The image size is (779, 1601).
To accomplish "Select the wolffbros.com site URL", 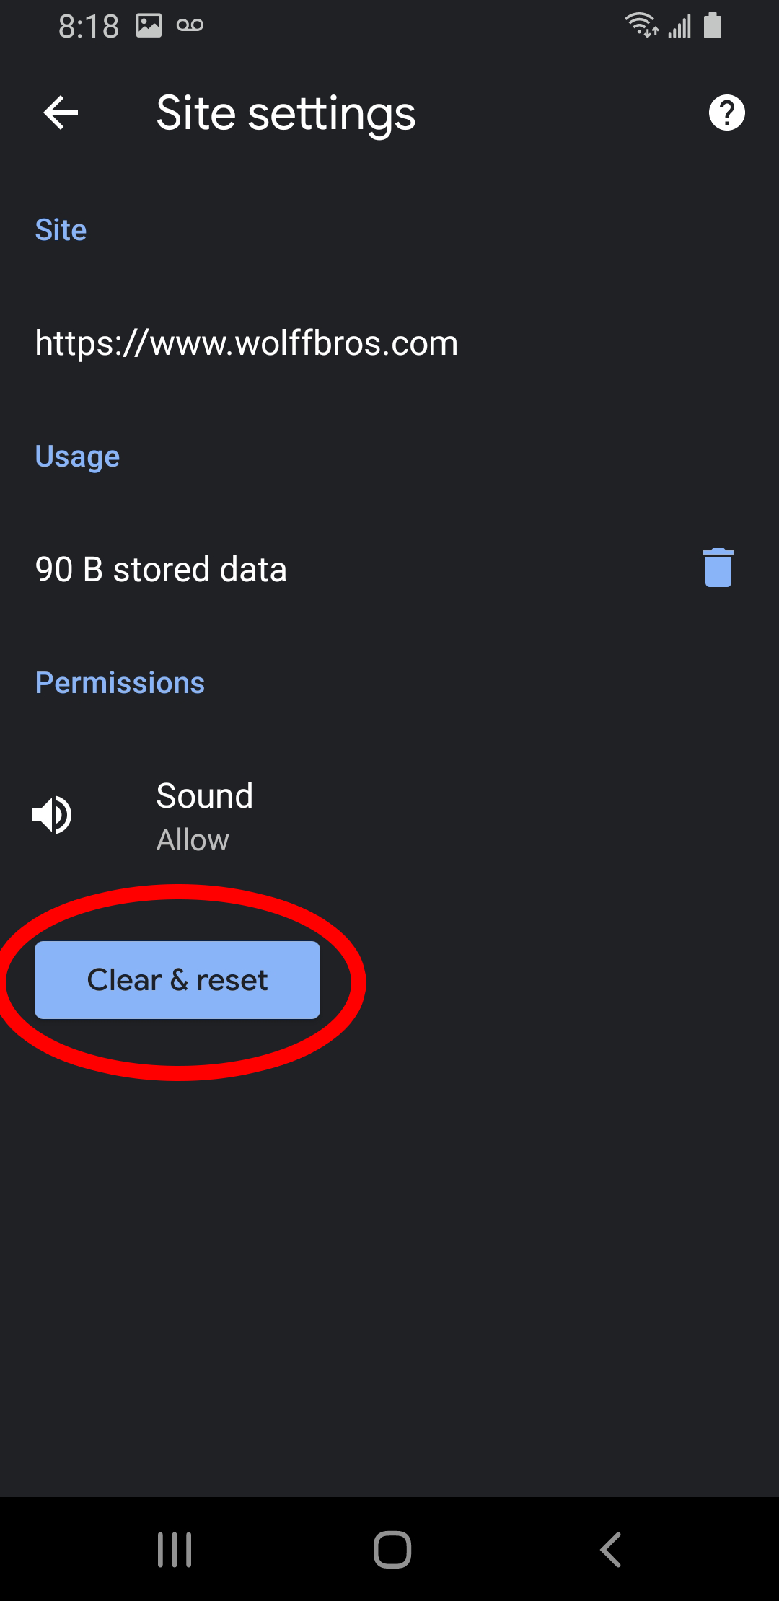I will 247,343.
